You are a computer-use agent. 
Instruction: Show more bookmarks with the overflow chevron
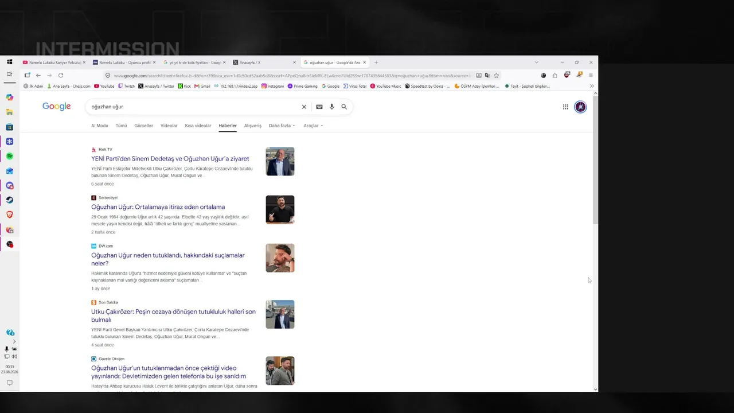coord(592,86)
